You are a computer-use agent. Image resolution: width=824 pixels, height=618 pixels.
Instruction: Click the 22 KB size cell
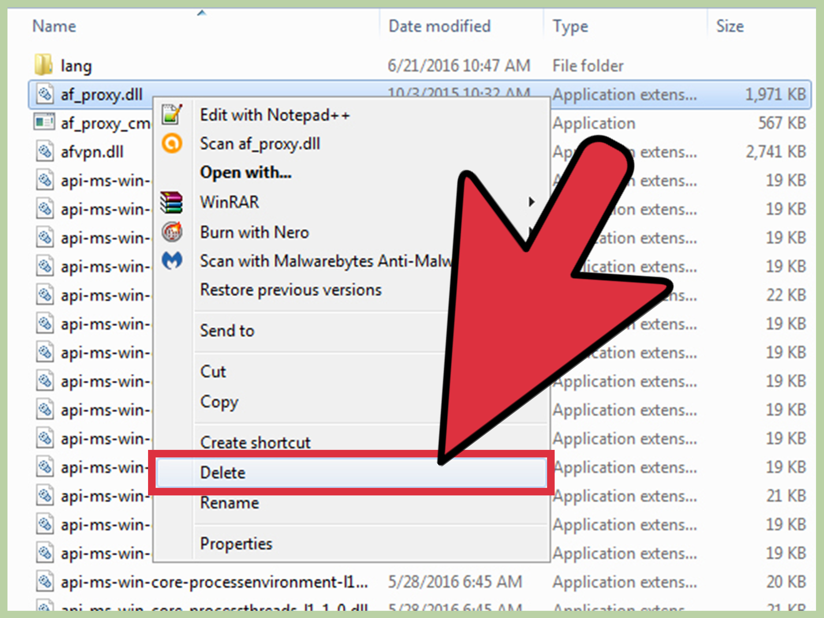[x=786, y=295]
